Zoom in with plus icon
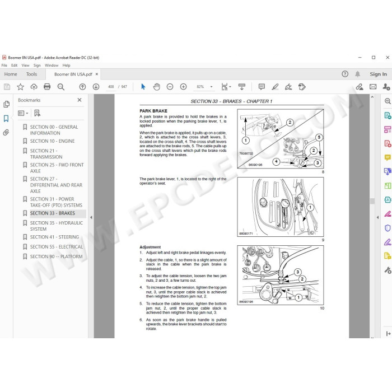 [184, 87]
